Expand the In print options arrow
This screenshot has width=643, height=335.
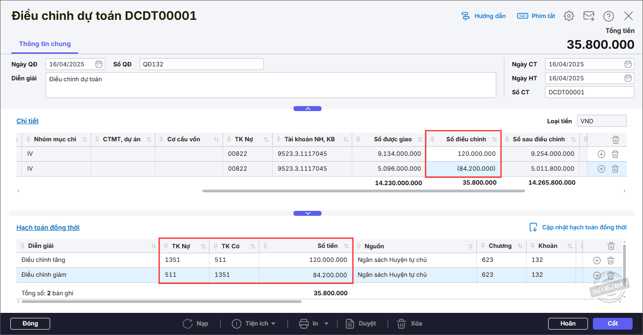326,324
